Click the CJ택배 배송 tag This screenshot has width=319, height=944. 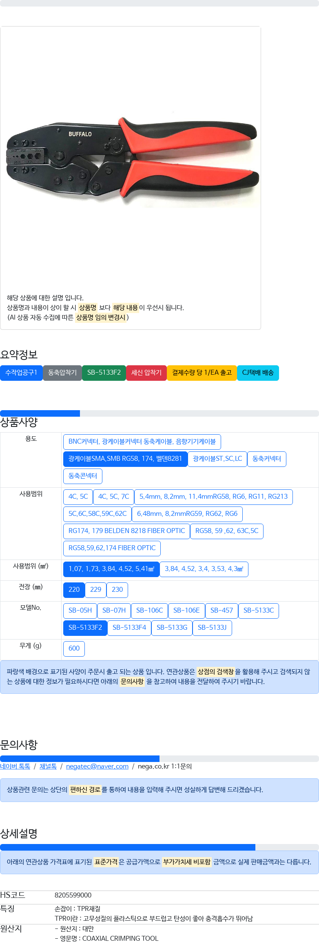point(258,373)
